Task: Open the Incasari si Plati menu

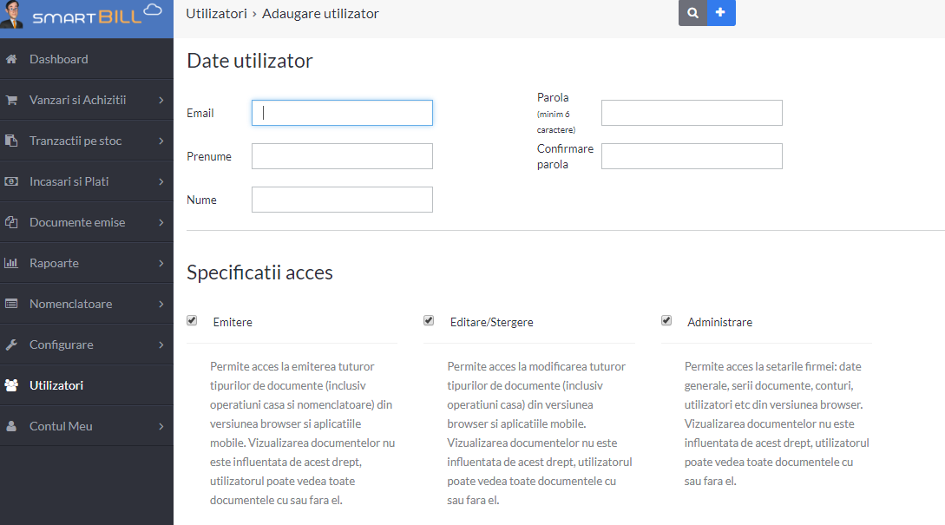Action: tap(87, 181)
